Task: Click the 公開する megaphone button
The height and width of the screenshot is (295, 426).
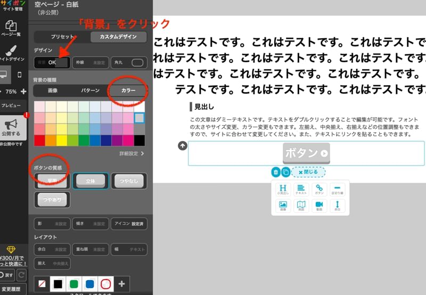Action: [12, 128]
